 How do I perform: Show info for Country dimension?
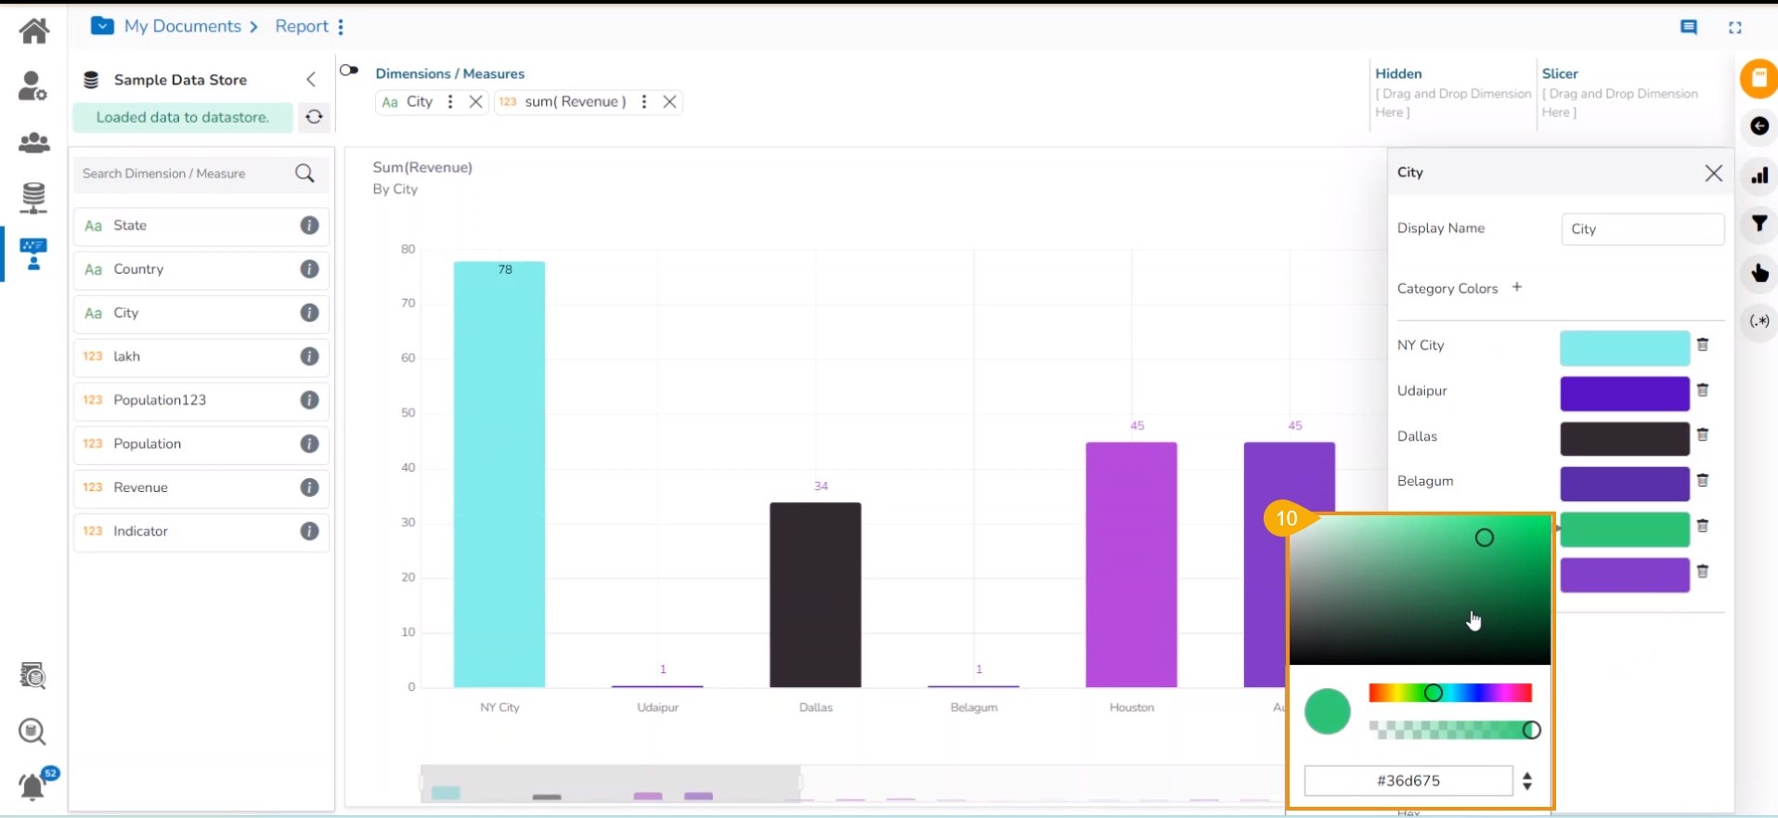310,269
